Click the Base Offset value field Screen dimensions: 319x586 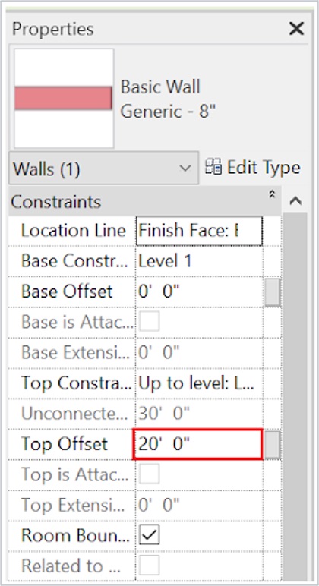[x=199, y=291]
